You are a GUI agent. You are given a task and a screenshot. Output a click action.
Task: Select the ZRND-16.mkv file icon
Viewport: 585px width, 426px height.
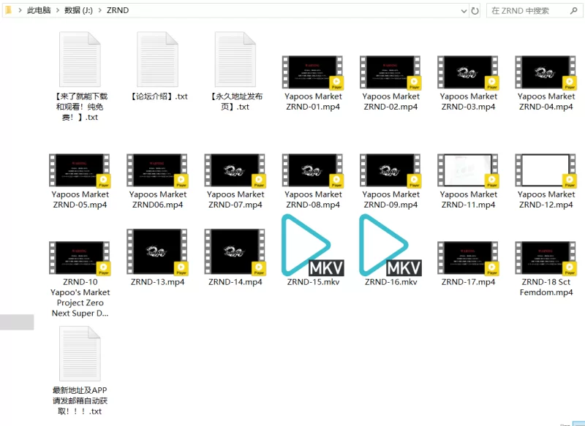[390, 246]
